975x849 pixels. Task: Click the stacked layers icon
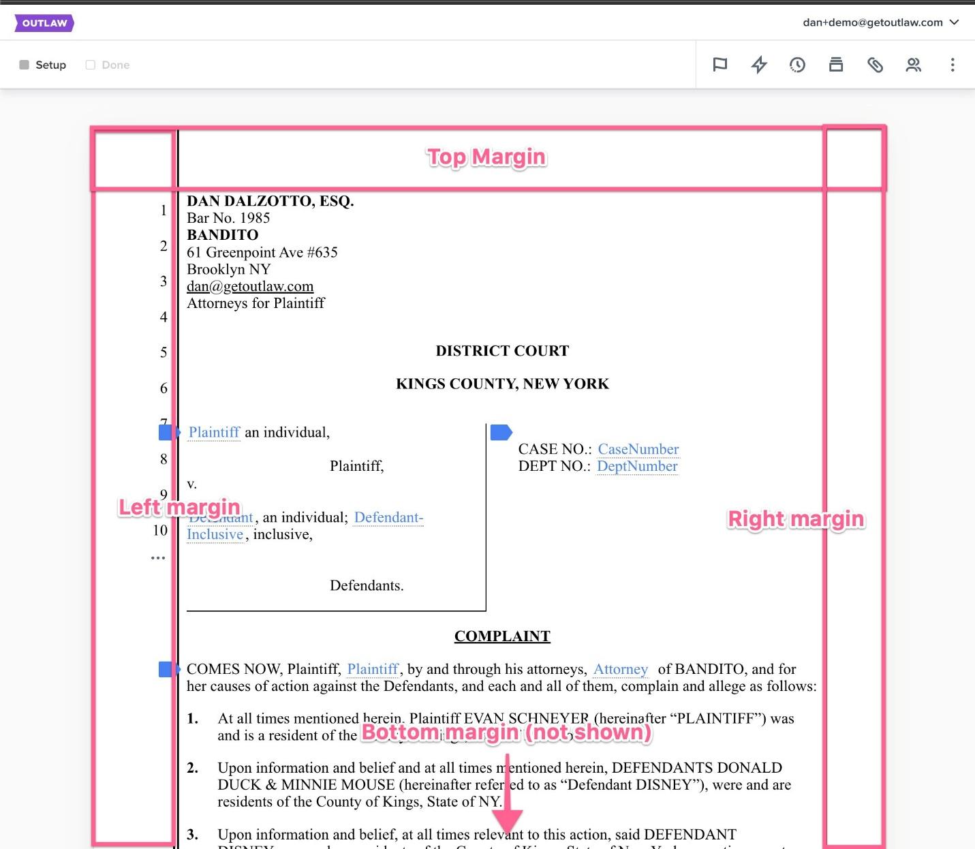click(x=836, y=65)
